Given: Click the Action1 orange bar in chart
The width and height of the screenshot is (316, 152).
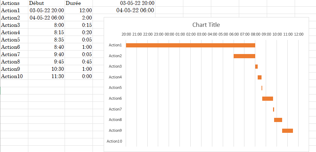Looking at the screenshot, I should click(x=190, y=45).
